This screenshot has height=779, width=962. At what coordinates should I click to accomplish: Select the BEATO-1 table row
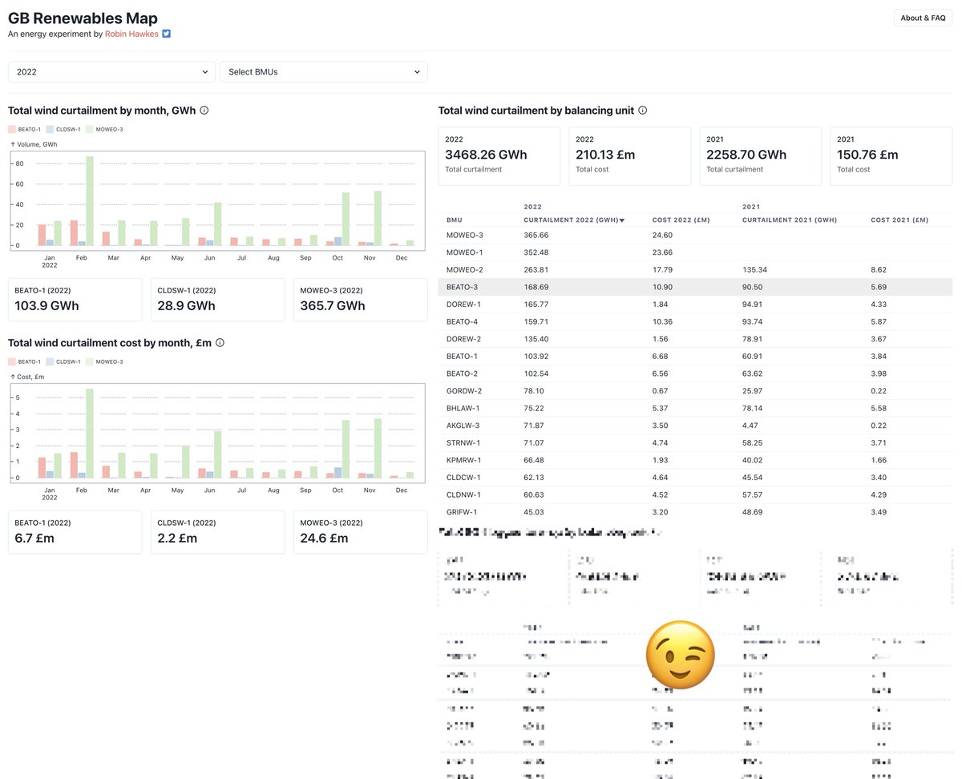[696, 356]
